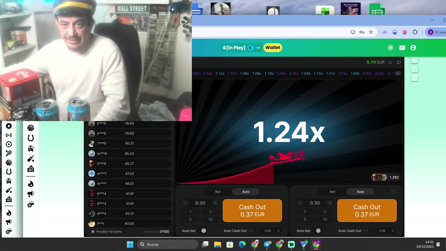Select the horseshoe icon in left sidebar

pos(9,172)
